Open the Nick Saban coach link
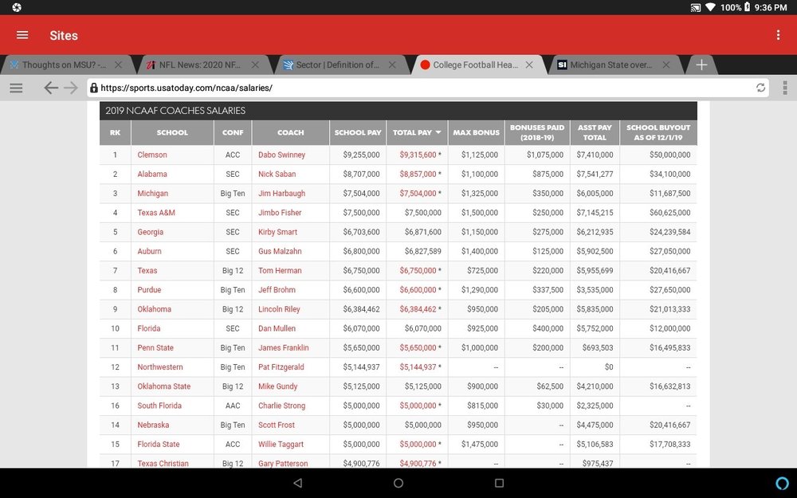This screenshot has height=498, width=797. 277,174
